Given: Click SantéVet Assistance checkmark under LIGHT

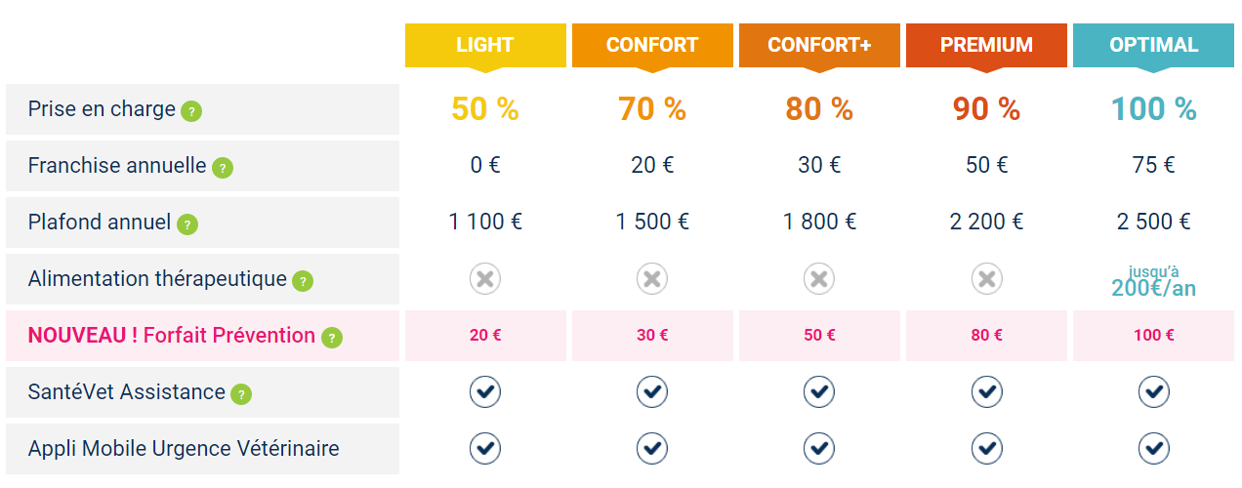Looking at the screenshot, I should click(485, 392).
